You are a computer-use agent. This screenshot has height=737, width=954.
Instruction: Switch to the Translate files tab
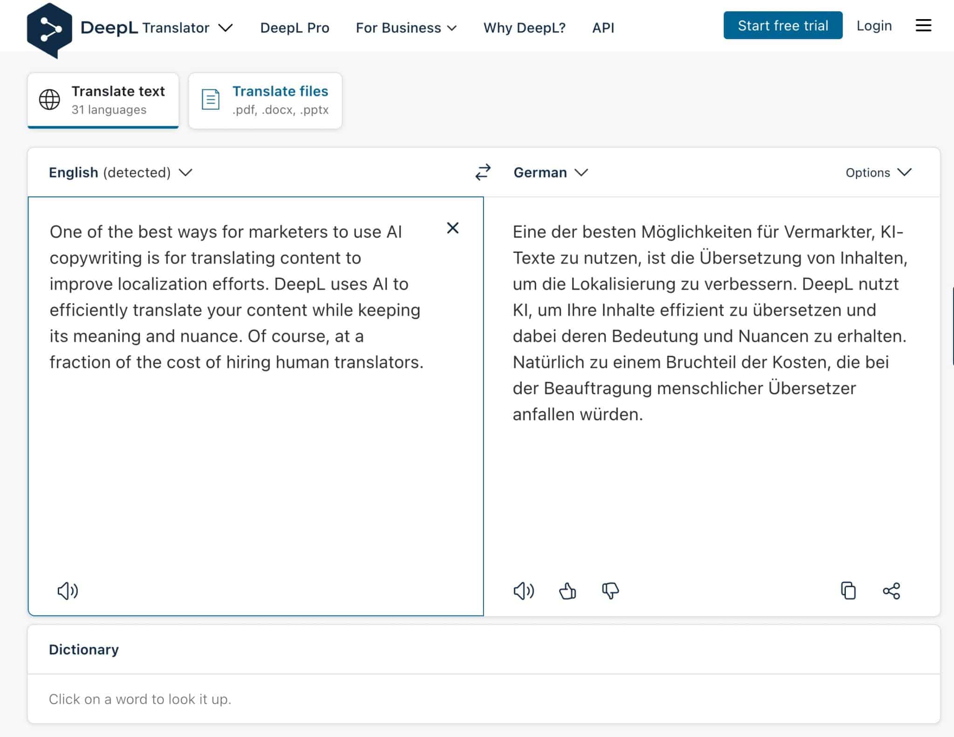coord(280,91)
